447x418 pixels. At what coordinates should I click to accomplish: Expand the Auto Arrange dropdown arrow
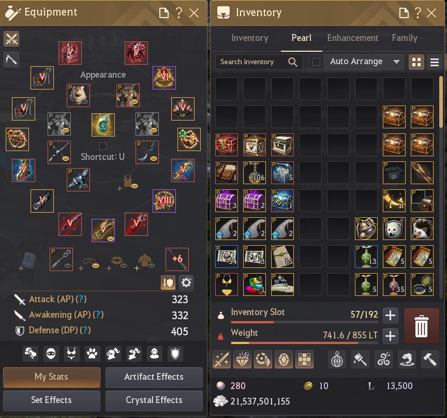coord(396,62)
